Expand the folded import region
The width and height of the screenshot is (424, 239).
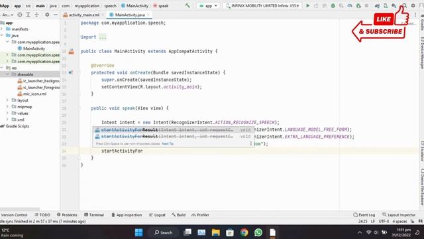coord(103,37)
